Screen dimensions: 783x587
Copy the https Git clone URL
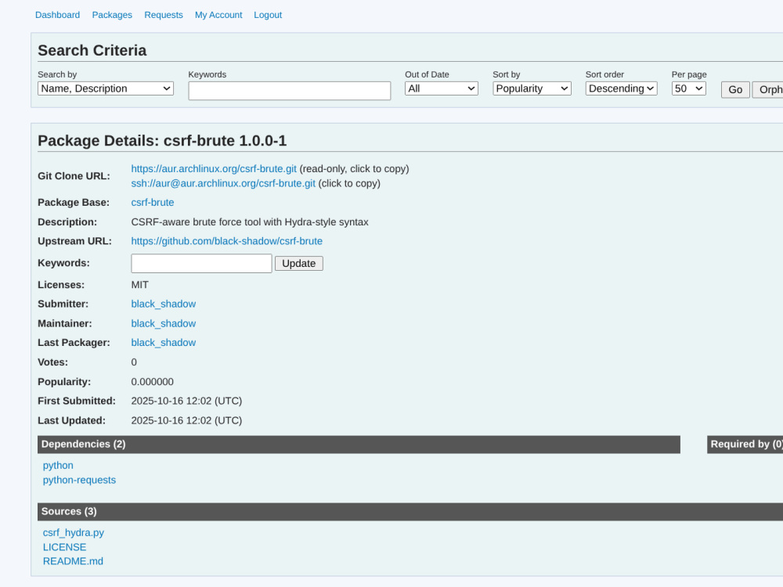pos(214,169)
